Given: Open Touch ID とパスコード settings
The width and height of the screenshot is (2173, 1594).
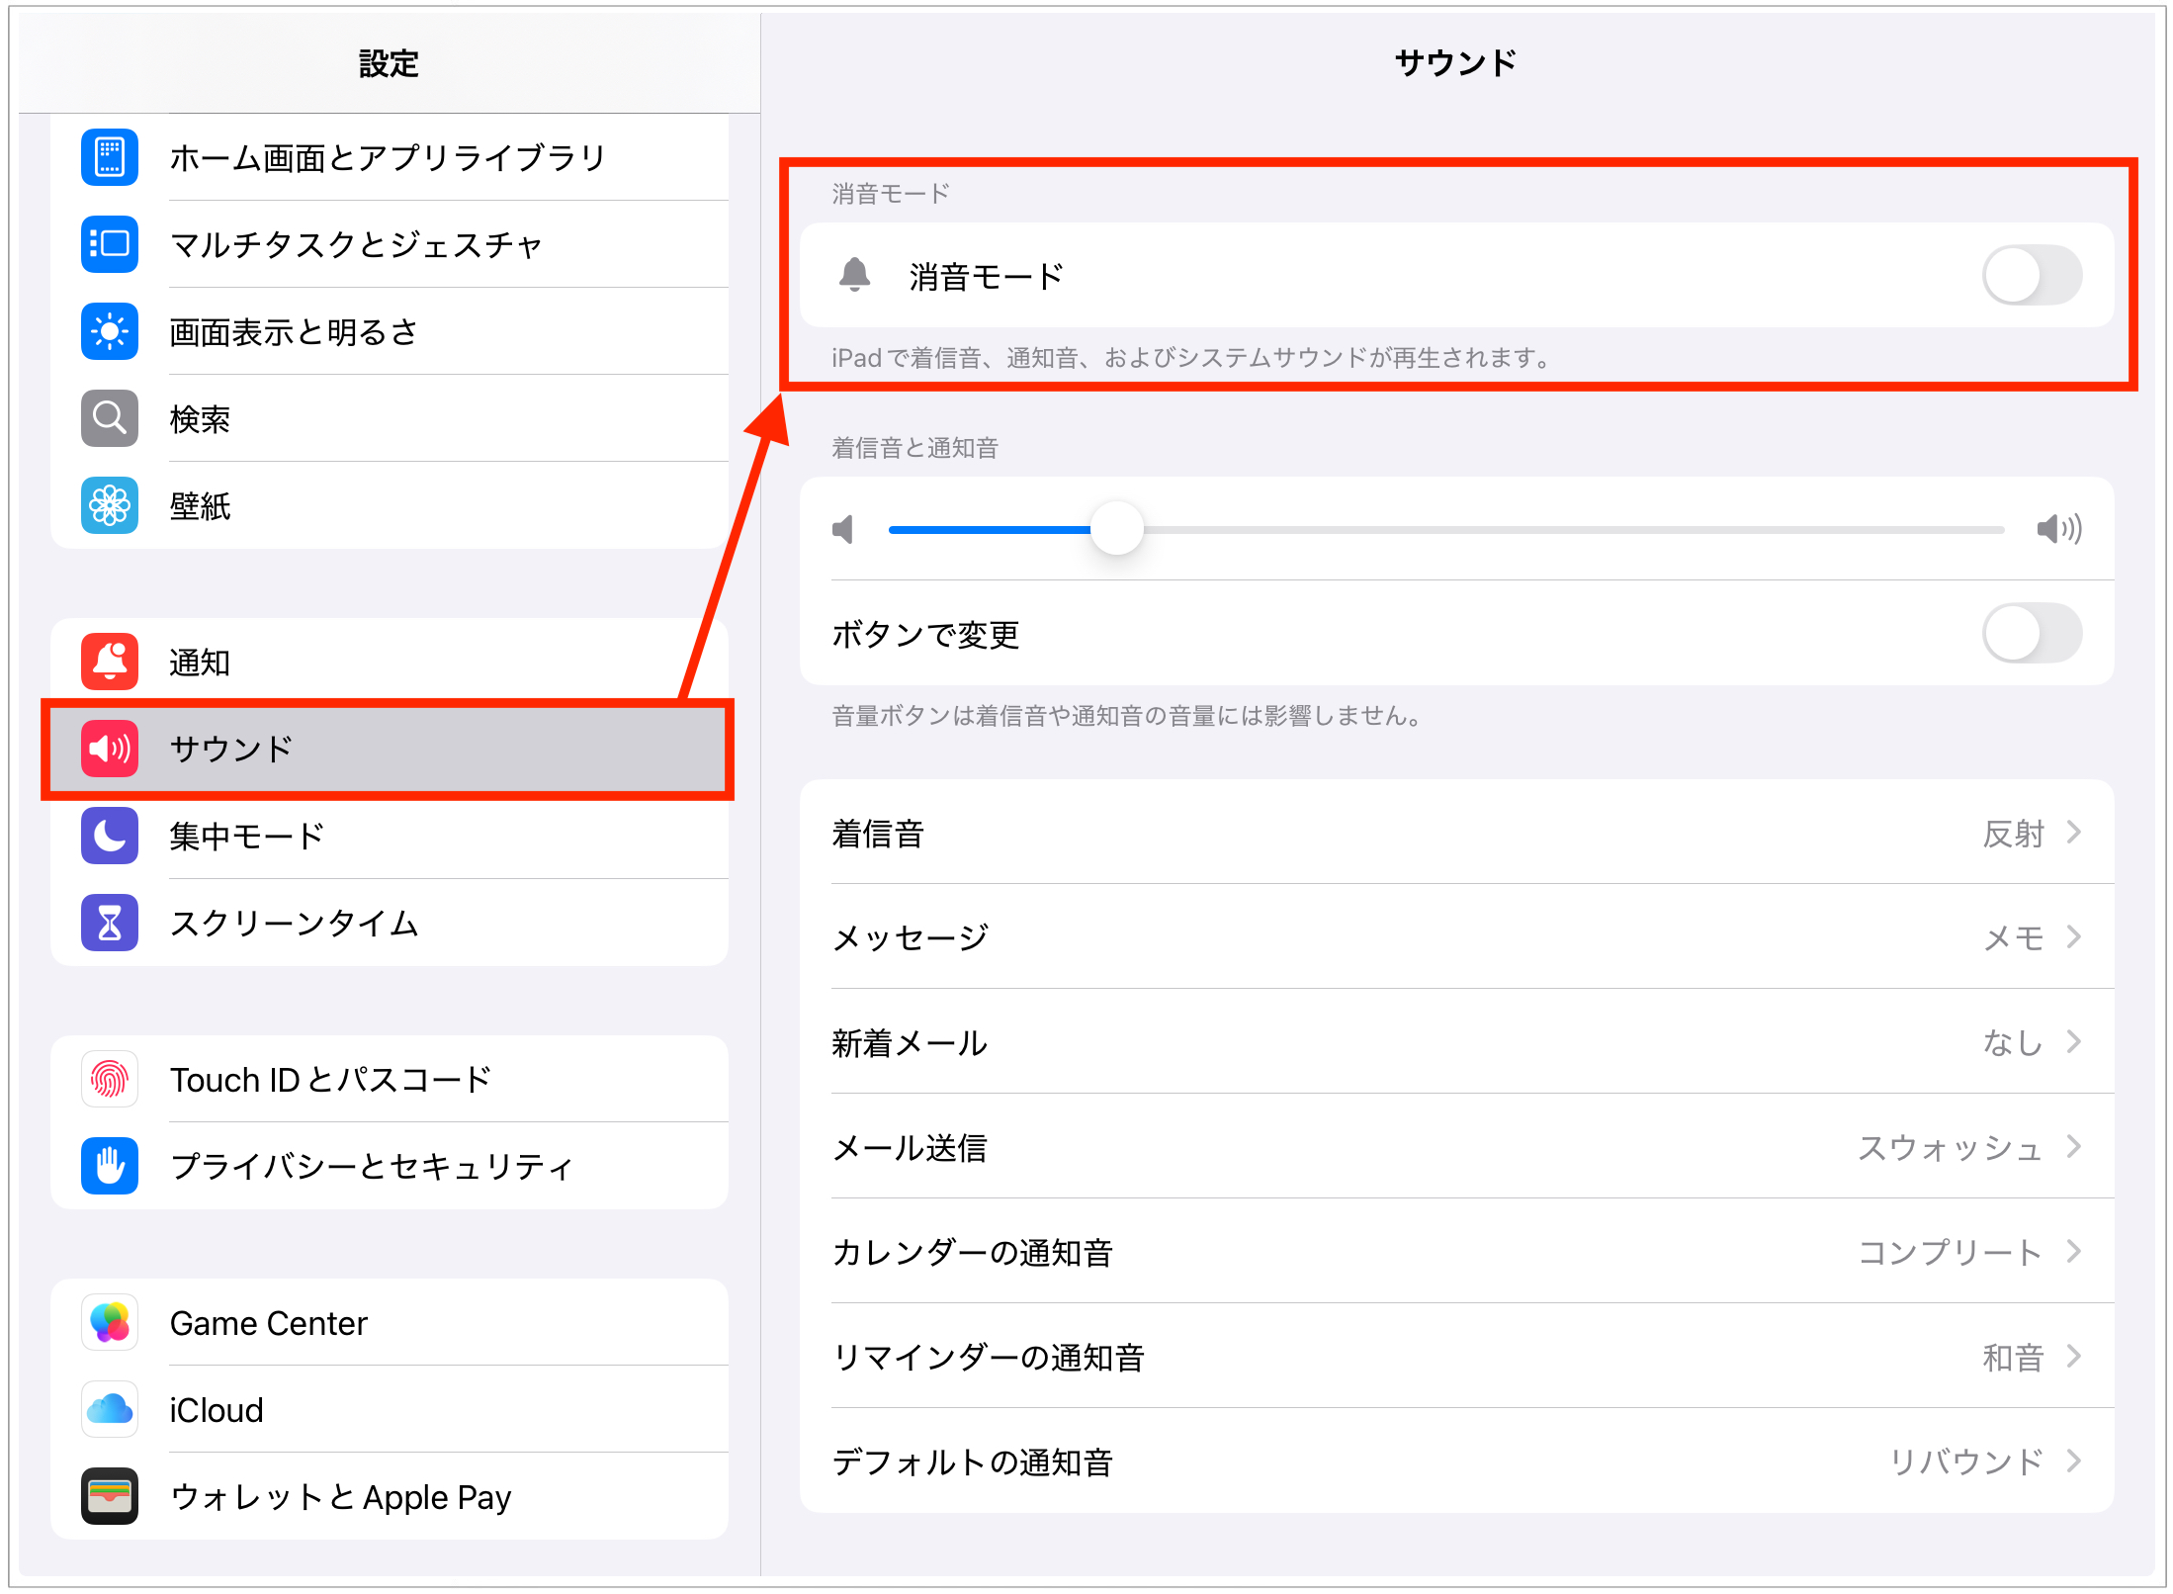Looking at the screenshot, I should pyautogui.click(x=330, y=1079).
